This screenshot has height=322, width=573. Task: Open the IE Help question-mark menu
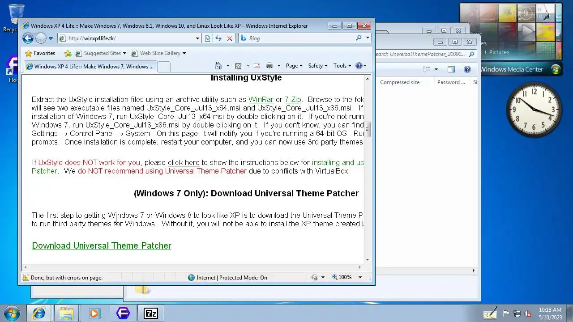coord(361,66)
